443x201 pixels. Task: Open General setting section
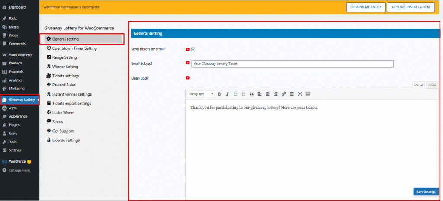click(83, 39)
